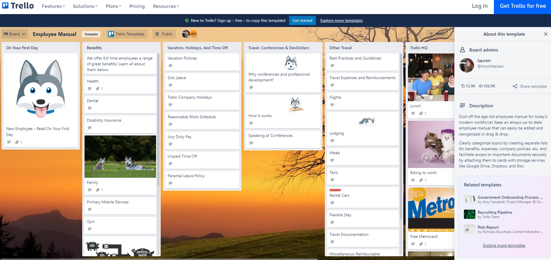Screen dimensions: 551x260
Task: Open the Lunch card photo
Action: click(431, 77)
